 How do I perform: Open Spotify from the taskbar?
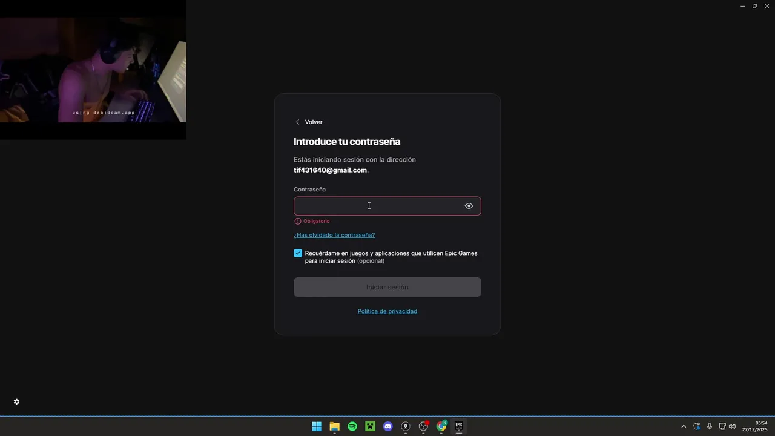tap(352, 426)
